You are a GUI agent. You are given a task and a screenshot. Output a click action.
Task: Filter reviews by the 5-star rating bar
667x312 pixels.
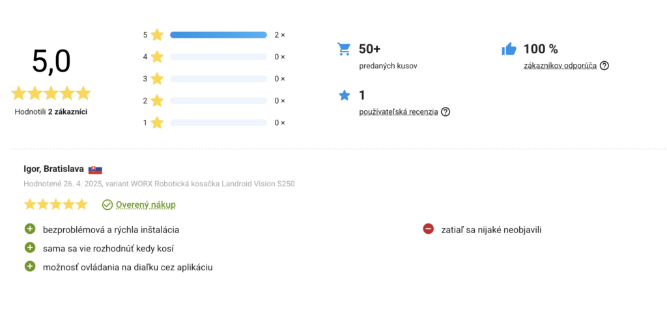pos(218,35)
